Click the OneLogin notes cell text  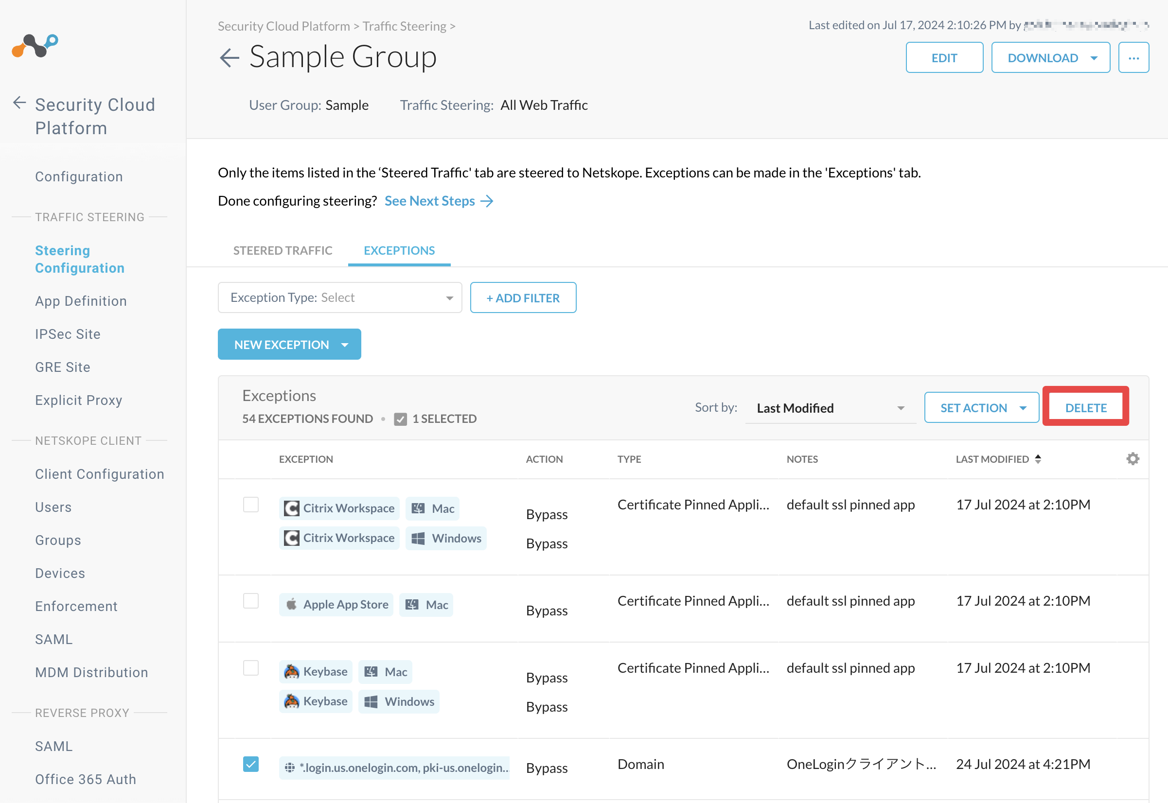(862, 764)
